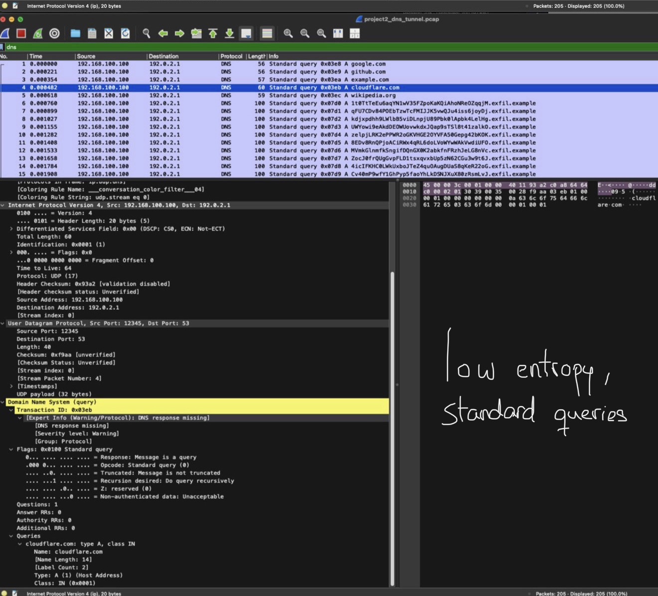Click the Find packet magnifier icon

(146, 33)
